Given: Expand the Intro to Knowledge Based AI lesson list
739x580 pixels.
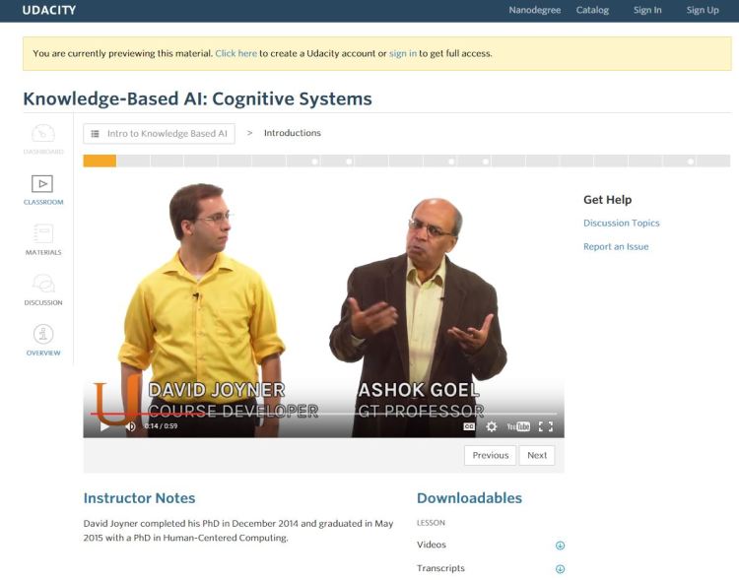Looking at the screenshot, I should pos(160,134).
